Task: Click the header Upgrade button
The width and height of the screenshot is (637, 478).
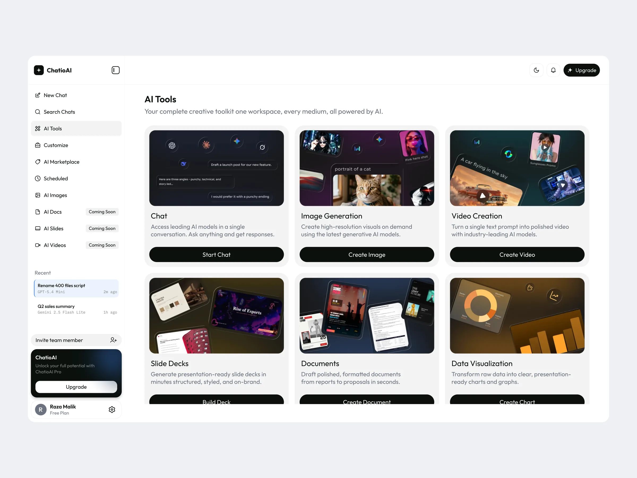Action: (582, 70)
